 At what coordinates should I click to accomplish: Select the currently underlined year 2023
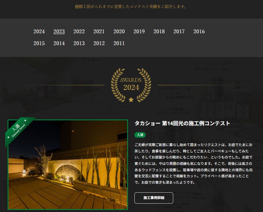point(59,32)
